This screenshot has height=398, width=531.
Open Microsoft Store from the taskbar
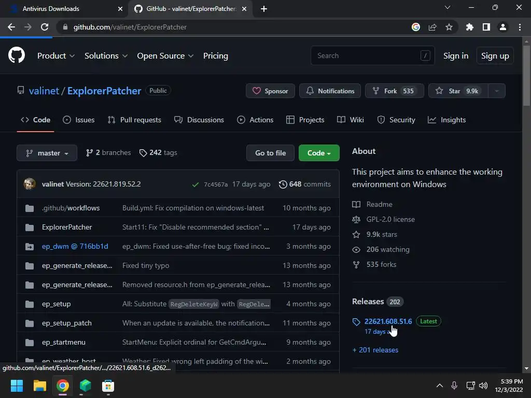click(x=108, y=386)
